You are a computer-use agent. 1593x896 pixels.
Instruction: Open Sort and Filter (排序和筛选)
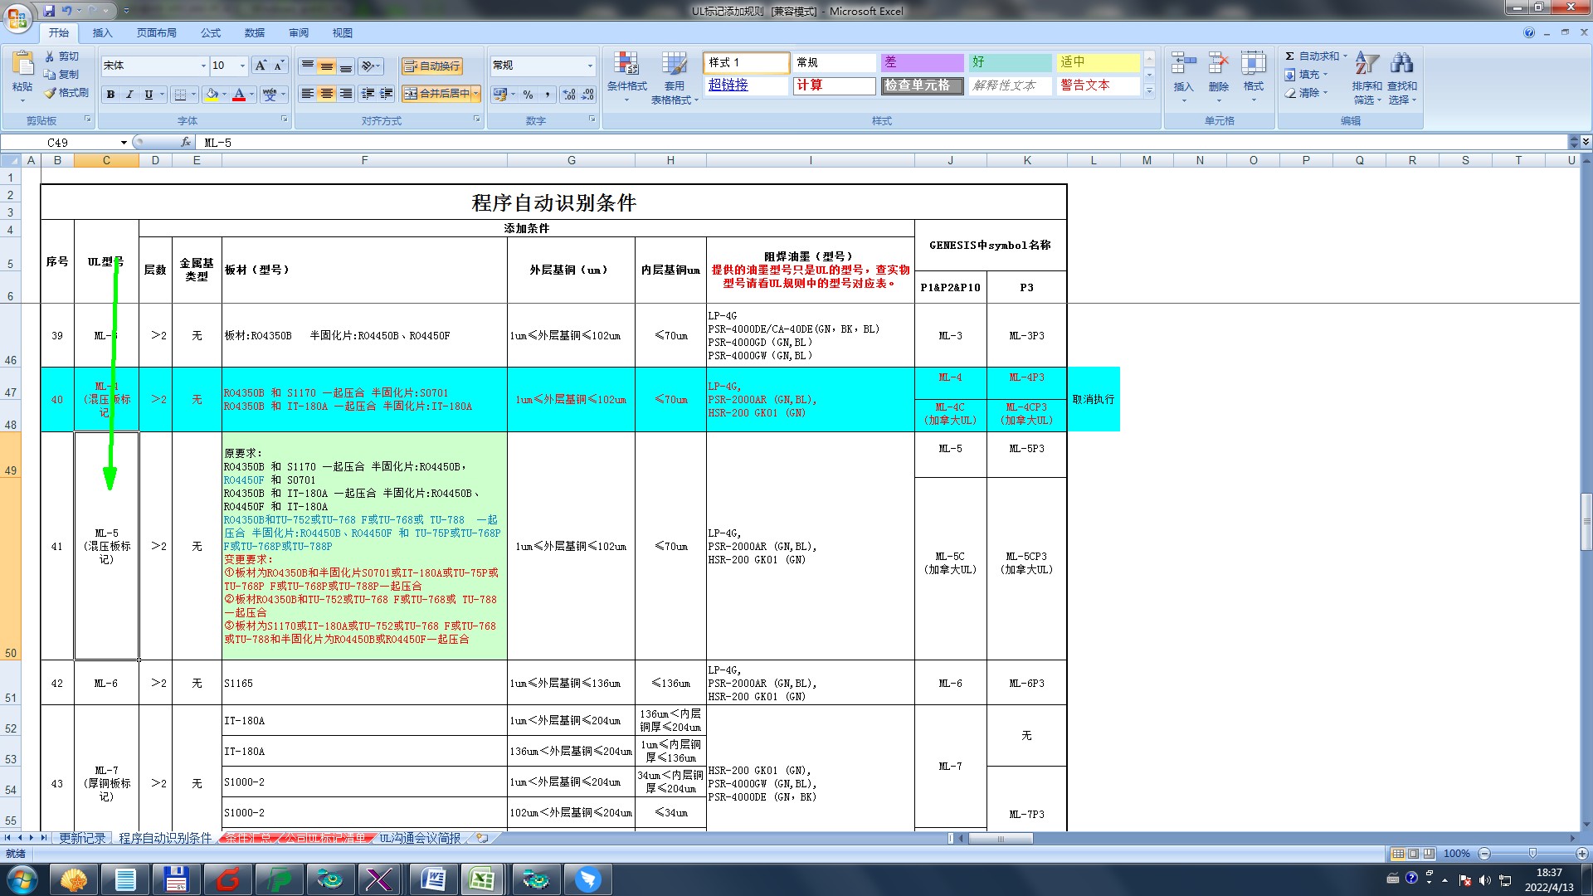[1366, 77]
